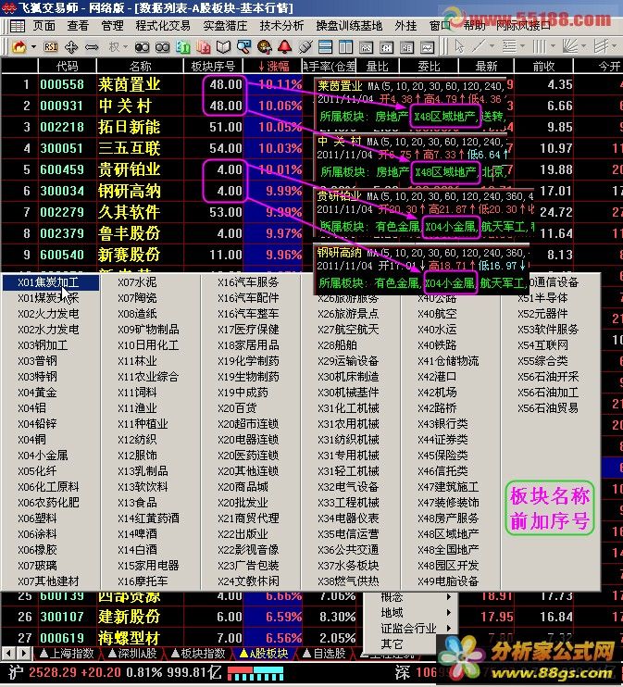The width and height of the screenshot is (623, 687).
Task: Click the 前收 column header
Action: click(x=543, y=66)
